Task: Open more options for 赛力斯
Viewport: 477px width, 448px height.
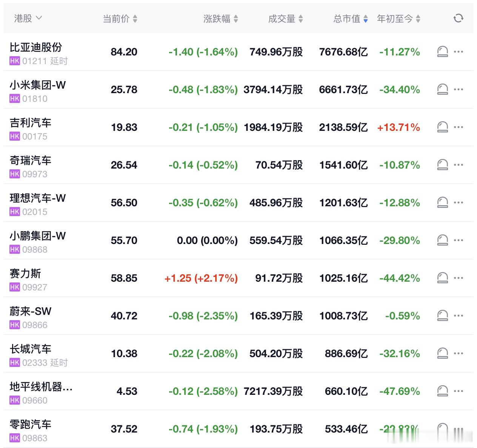Action: [x=459, y=278]
